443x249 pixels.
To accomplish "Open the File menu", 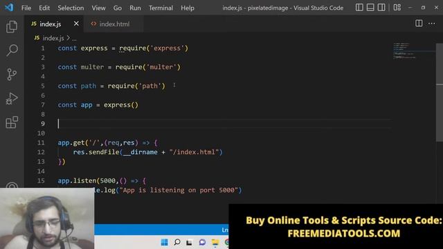I will tap(26, 8).
